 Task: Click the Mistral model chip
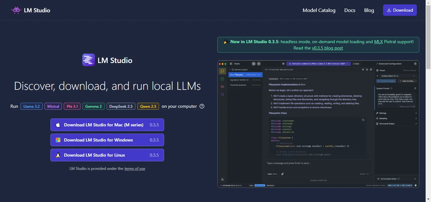[53, 106]
